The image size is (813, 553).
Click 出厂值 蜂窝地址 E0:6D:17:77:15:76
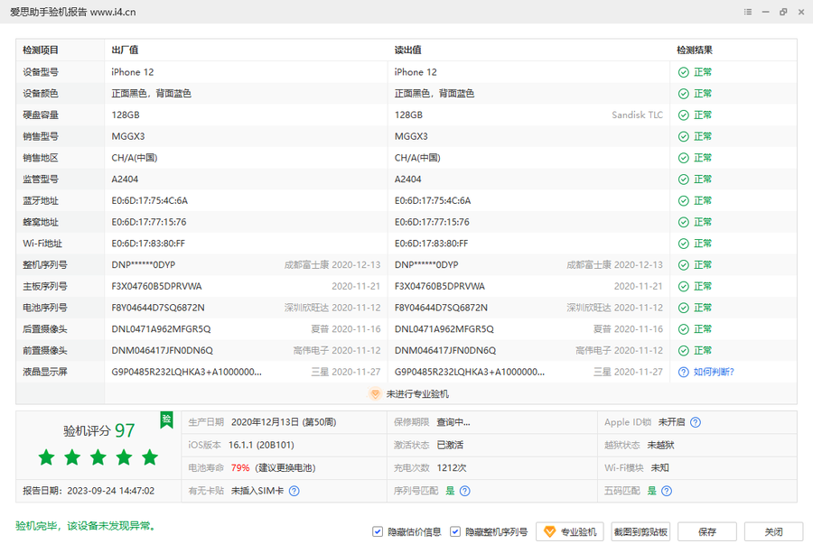149,222
